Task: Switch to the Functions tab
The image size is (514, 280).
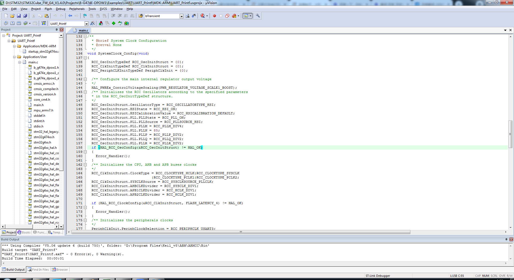Action: coord(40,232)
